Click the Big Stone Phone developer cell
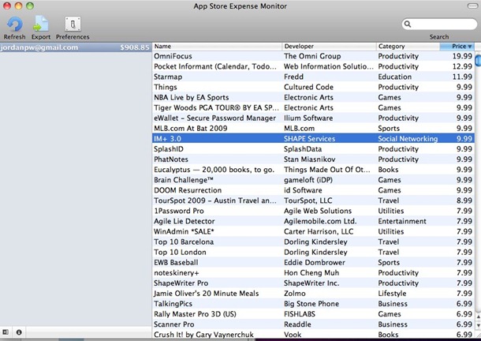 311,304
